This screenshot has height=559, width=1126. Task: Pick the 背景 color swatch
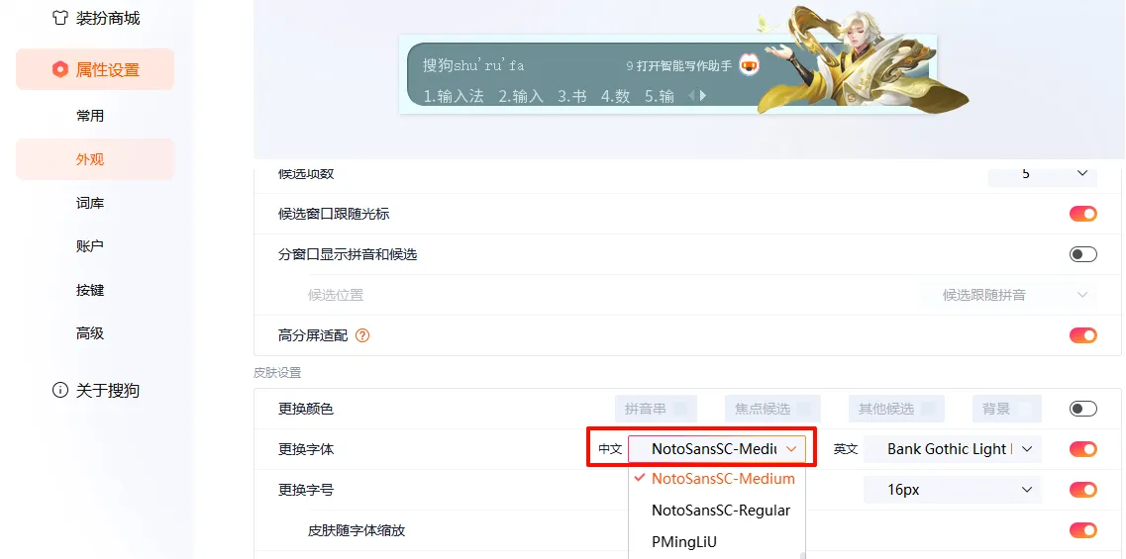(x=1007, y=409)
